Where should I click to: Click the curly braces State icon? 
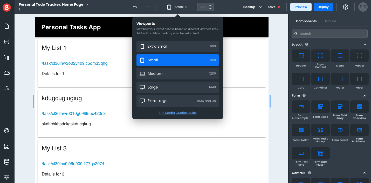tap(7, 42)
